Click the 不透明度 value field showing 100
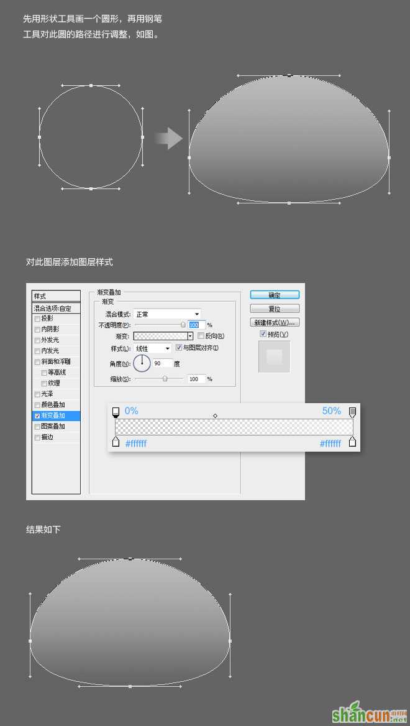This screenshot has height=726, width=410. 196,325
